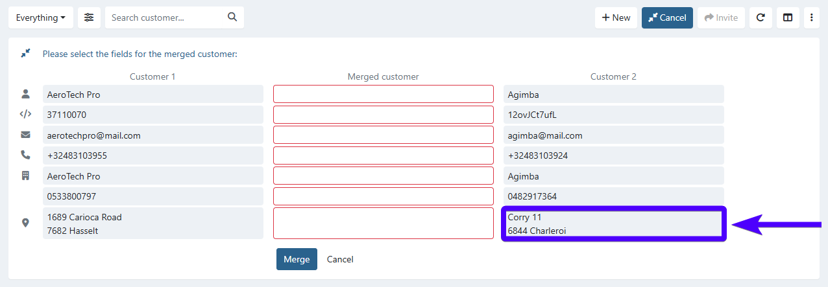Click the merged customer name field
Viewport: 828px width, 287px height.
(x=383, y=95)
